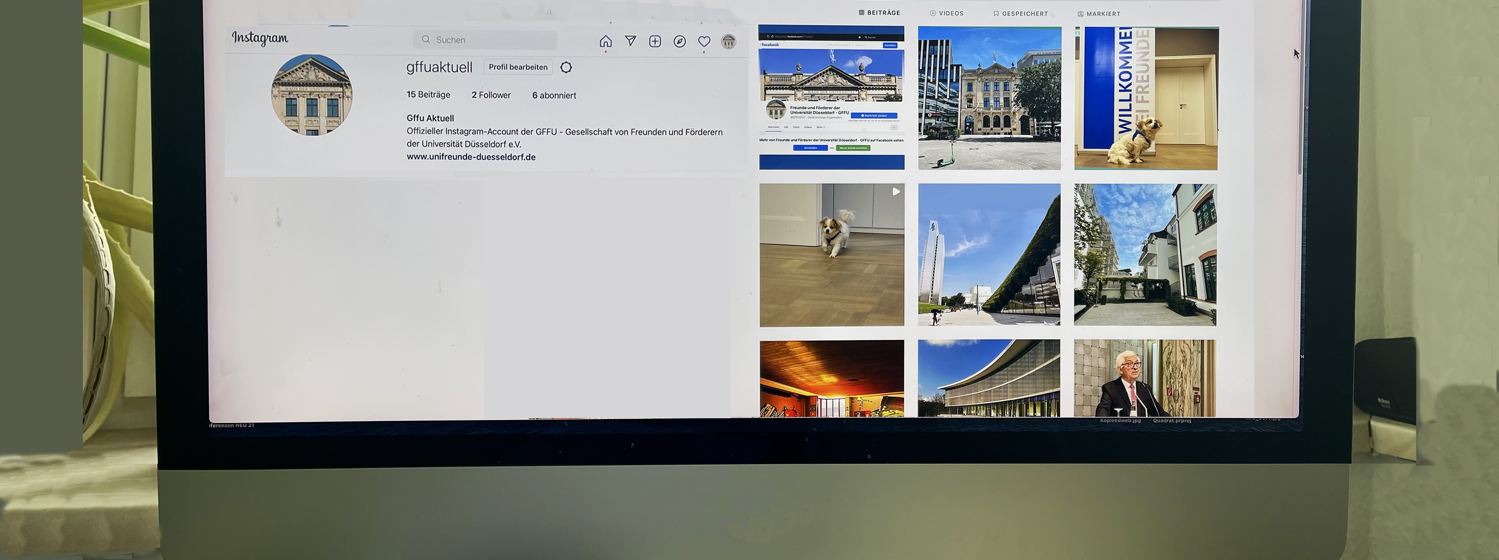Click the Gffu Aktuell display name
The height and width of the screenshot is (560, 1499).
(x=430, y=118)
